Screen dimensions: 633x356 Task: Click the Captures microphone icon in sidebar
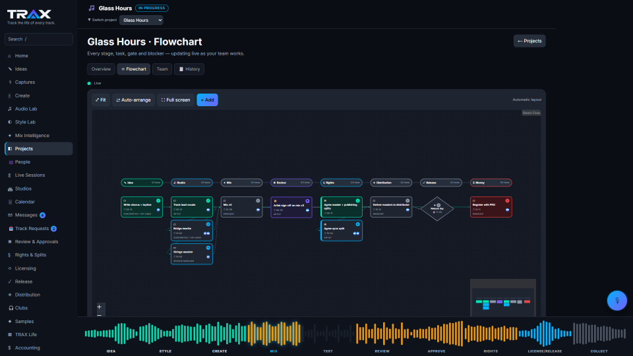(x=10, y=82)
